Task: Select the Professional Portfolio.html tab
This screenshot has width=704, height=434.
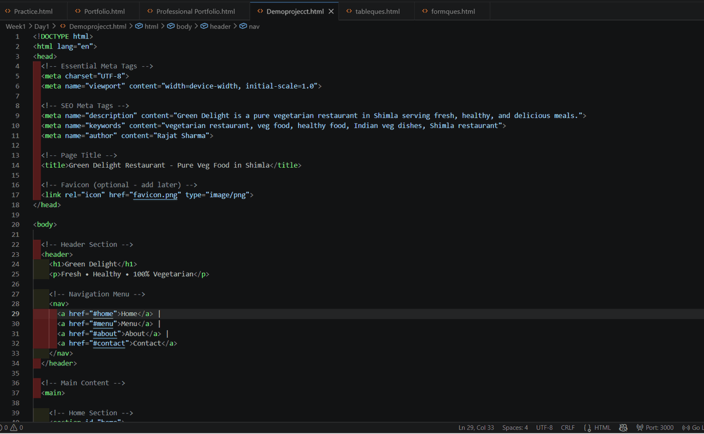Action: click(195, 11)
